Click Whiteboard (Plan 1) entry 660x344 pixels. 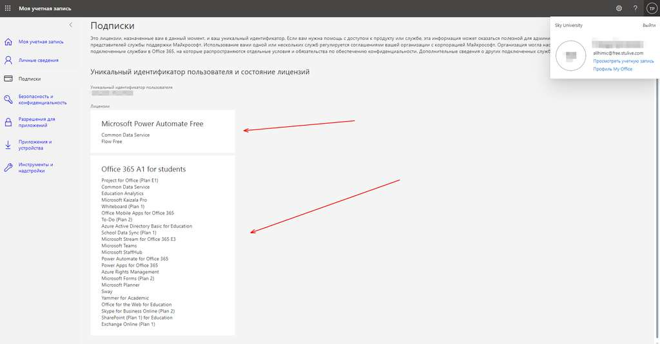point(122,207)
